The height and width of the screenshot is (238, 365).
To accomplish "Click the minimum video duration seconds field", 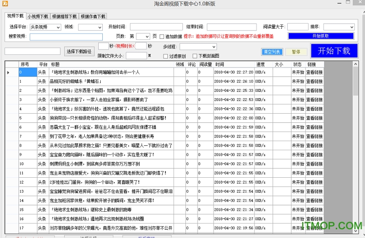I will pyautogui.click(x=104, y=46).
